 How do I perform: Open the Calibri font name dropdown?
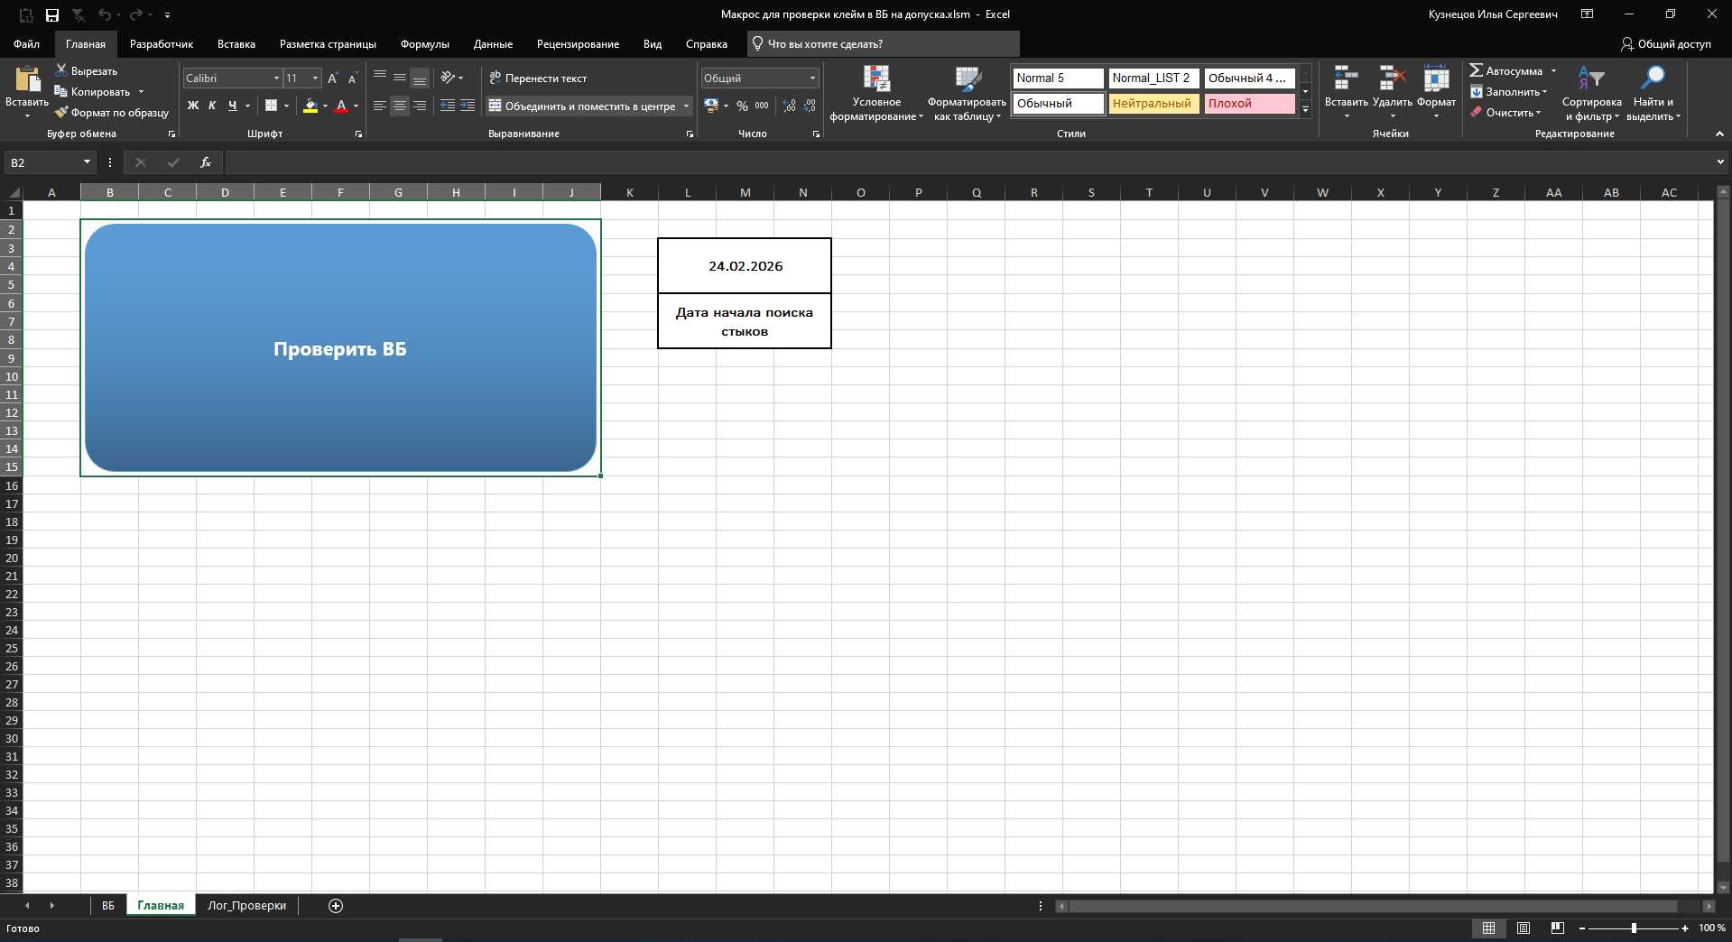(x=276, y=78)
